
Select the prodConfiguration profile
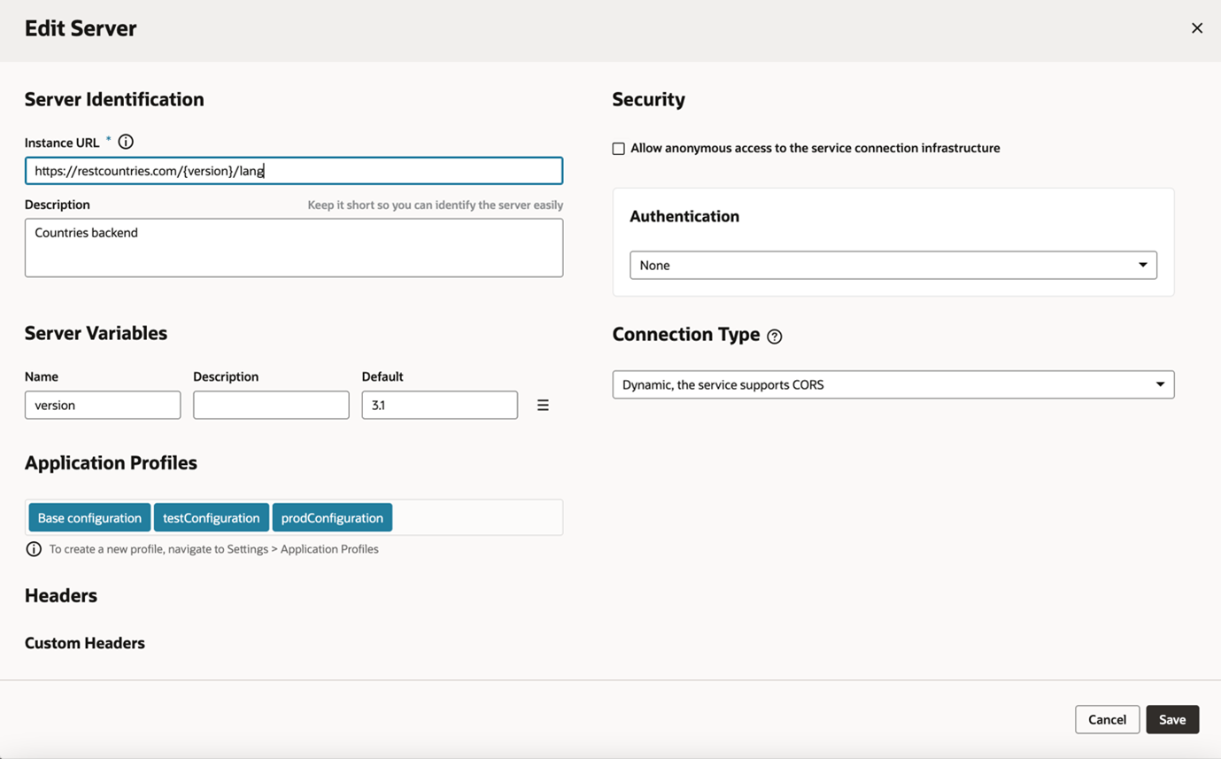(332, 518)
